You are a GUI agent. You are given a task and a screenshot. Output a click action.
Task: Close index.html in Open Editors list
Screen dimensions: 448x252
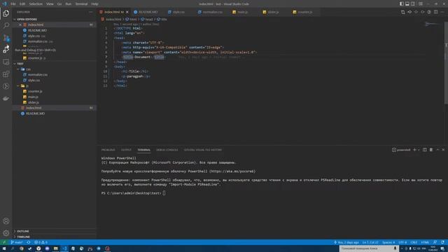[20, 24]
